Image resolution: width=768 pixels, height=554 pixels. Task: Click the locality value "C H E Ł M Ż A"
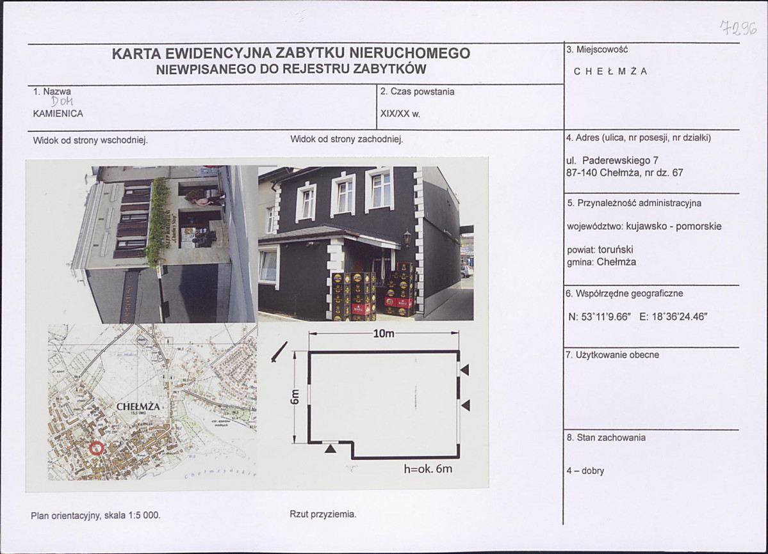610,72
